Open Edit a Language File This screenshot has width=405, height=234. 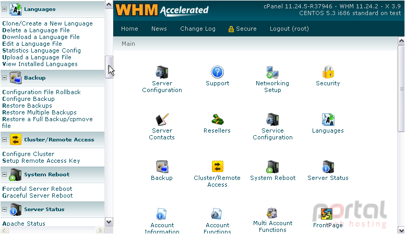pos(32,44)
